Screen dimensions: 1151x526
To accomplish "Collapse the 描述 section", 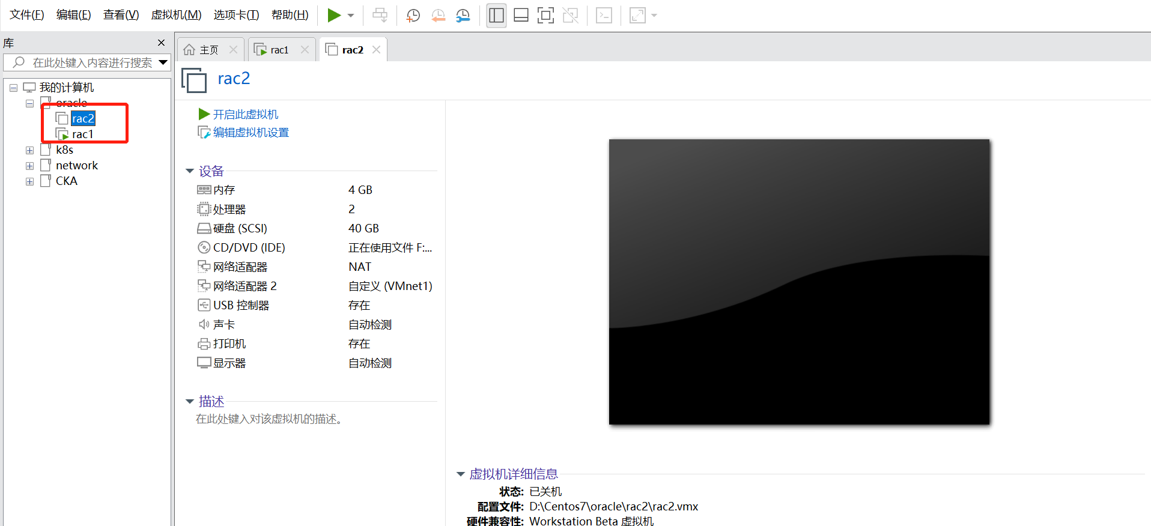I will (x=190, y=401).
